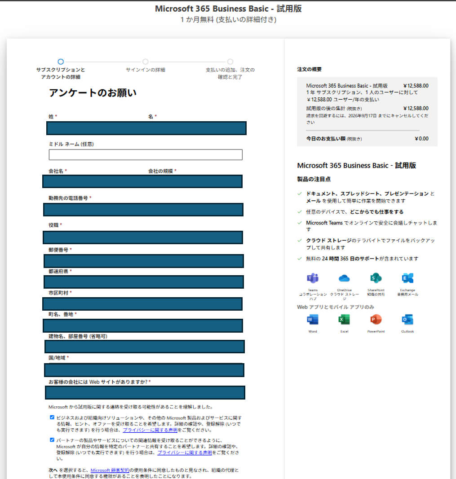This screenshot has height=479, width=456.
Task: Open the Microsoft customer agreement link
Action: click(x=110, y=470)
